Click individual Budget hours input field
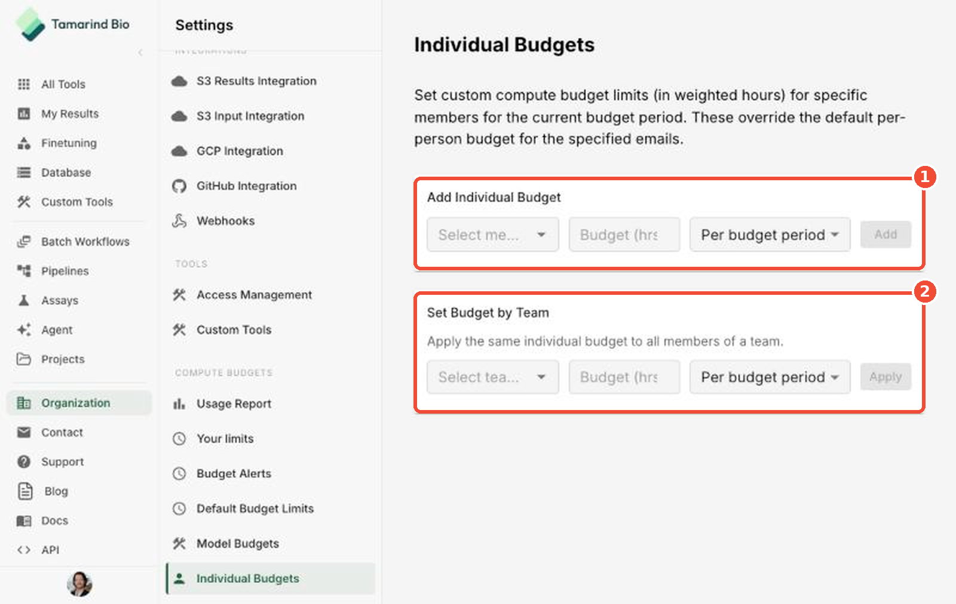The width and height of the screenshot is (956, 604). click(624, 235)
